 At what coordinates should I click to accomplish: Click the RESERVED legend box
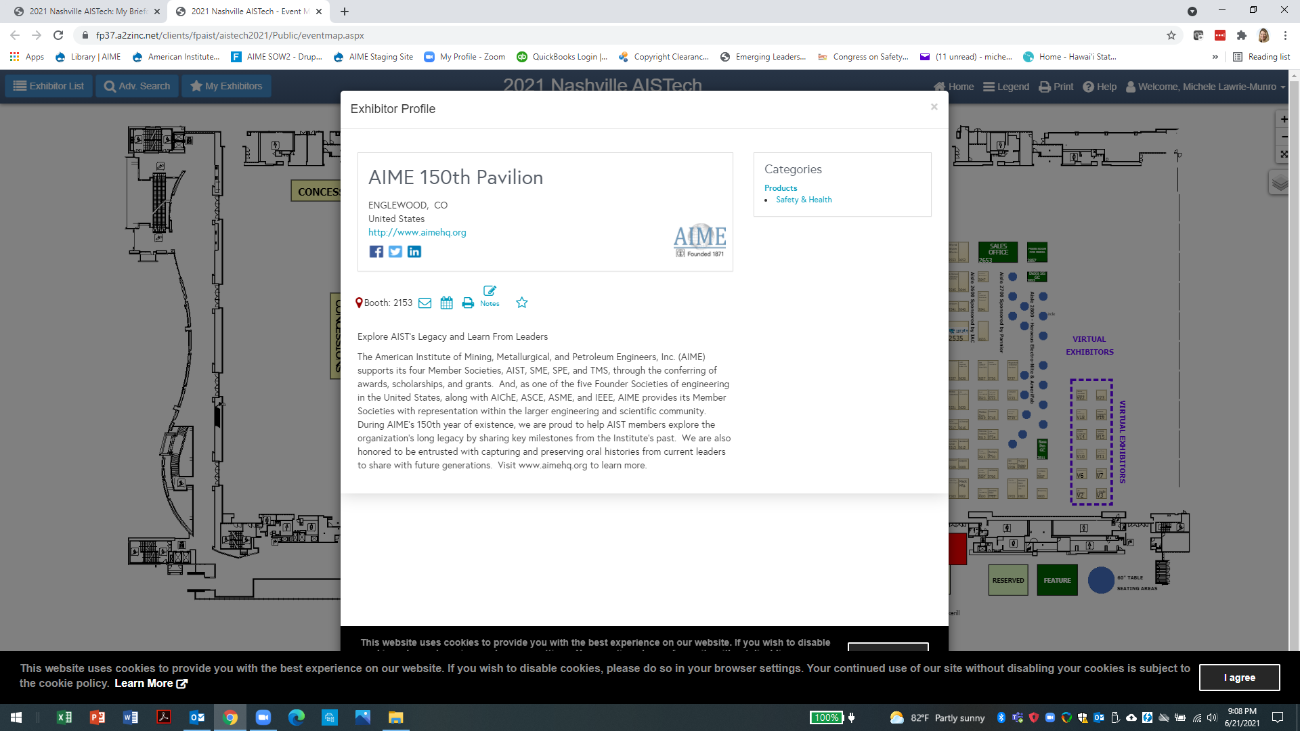click(1008, 580)
